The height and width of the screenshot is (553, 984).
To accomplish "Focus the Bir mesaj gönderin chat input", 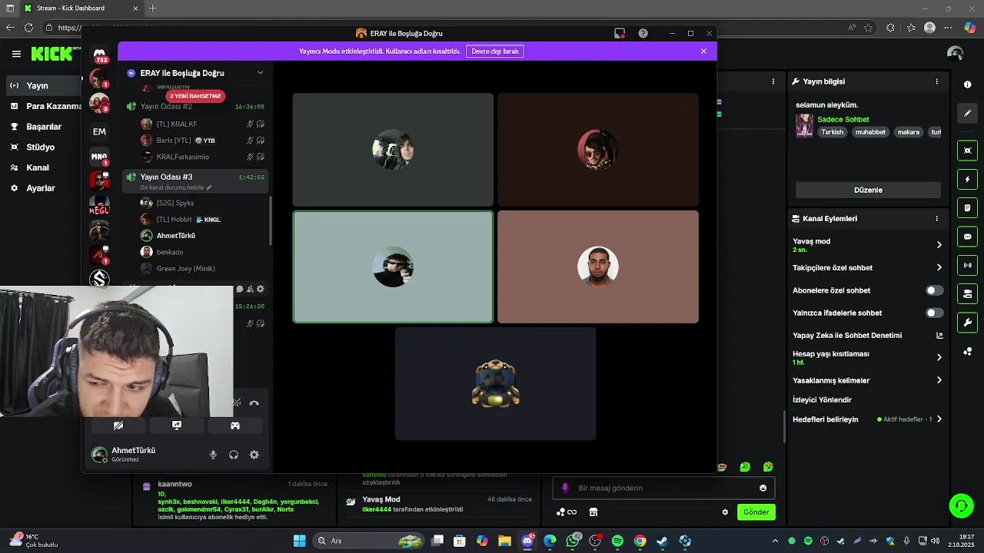I will 663,488.
